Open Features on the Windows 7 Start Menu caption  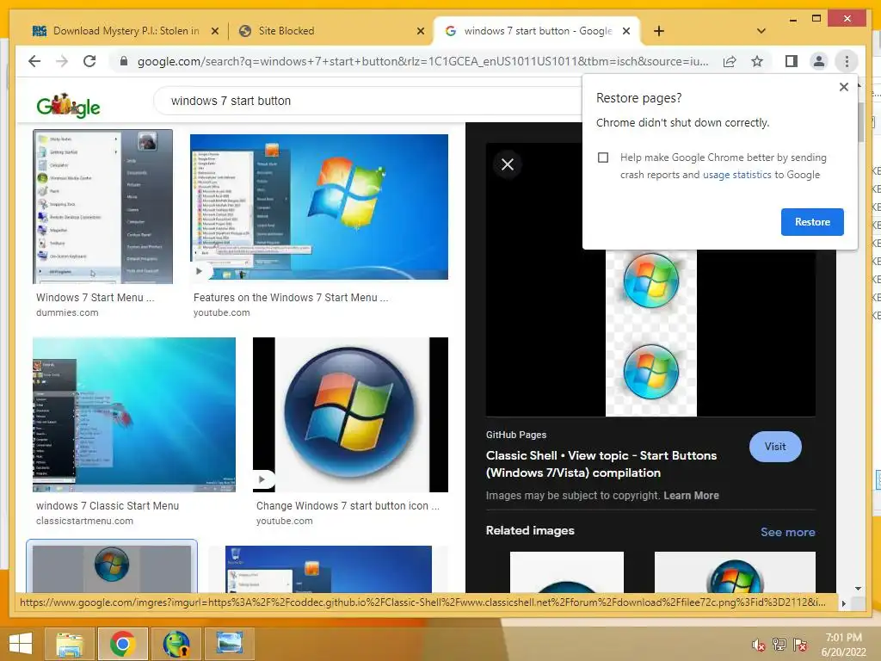(x=291, y=297)
